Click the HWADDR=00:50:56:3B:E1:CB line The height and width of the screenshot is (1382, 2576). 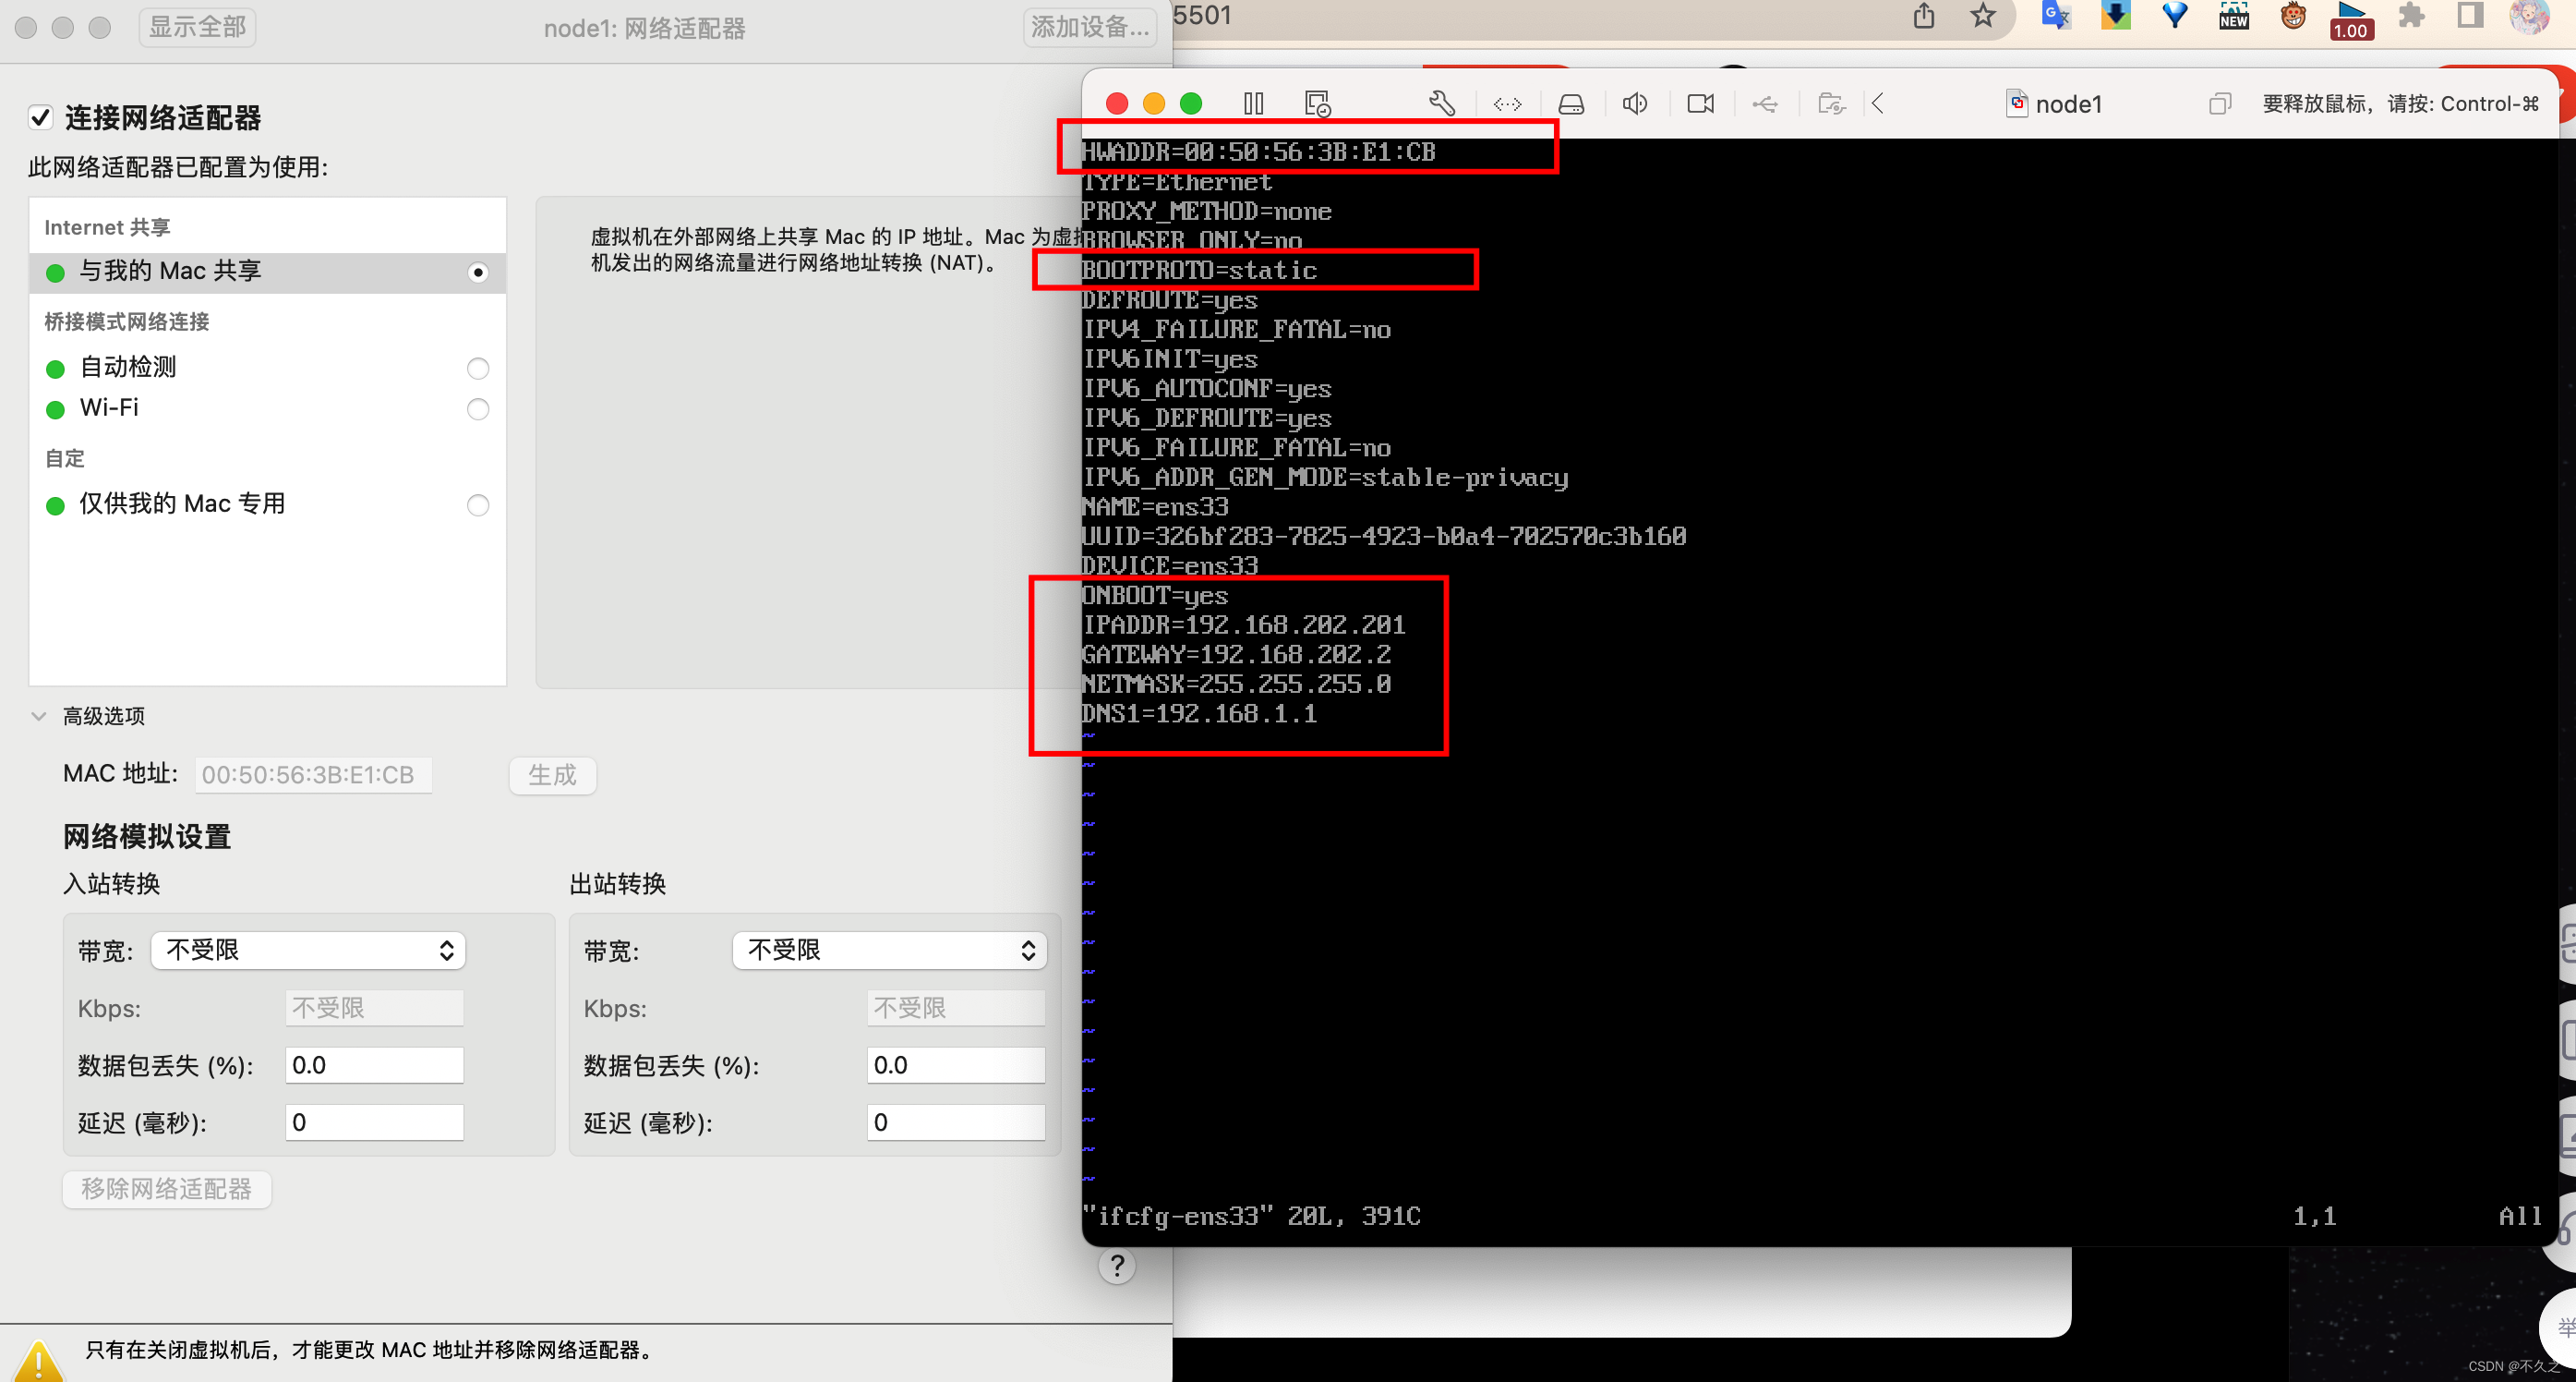point(1258,152)
